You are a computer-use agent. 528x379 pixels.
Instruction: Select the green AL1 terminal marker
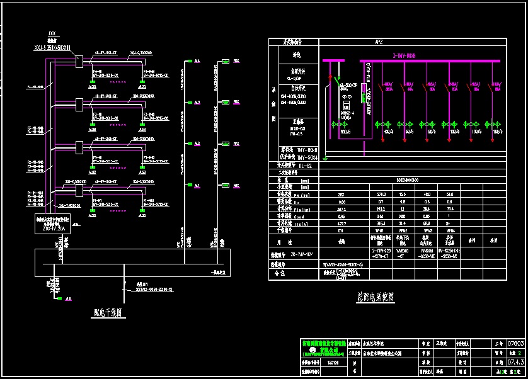tap(189, 185)
